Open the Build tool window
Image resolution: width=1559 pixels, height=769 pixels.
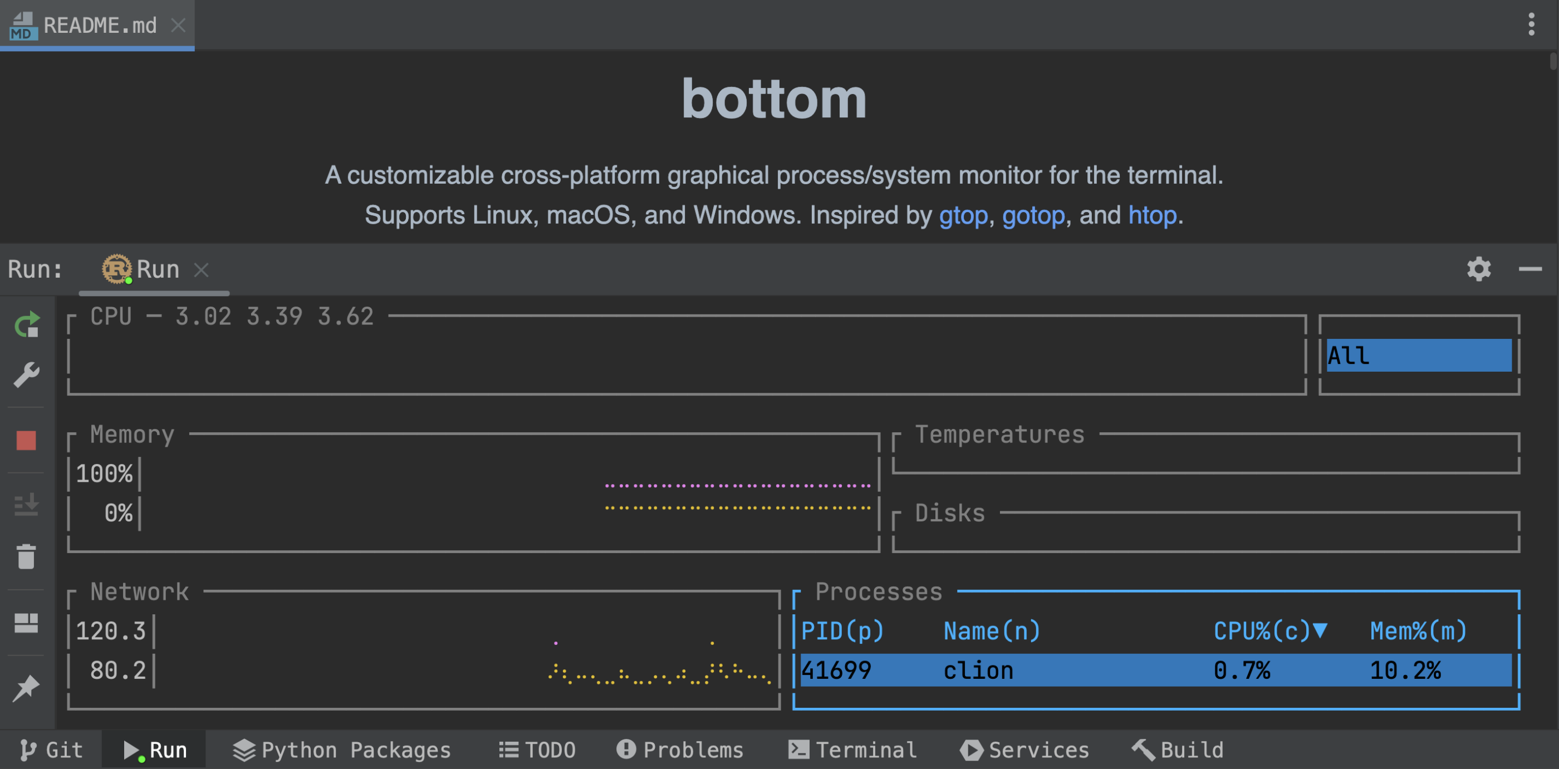tap(1178, 750)
